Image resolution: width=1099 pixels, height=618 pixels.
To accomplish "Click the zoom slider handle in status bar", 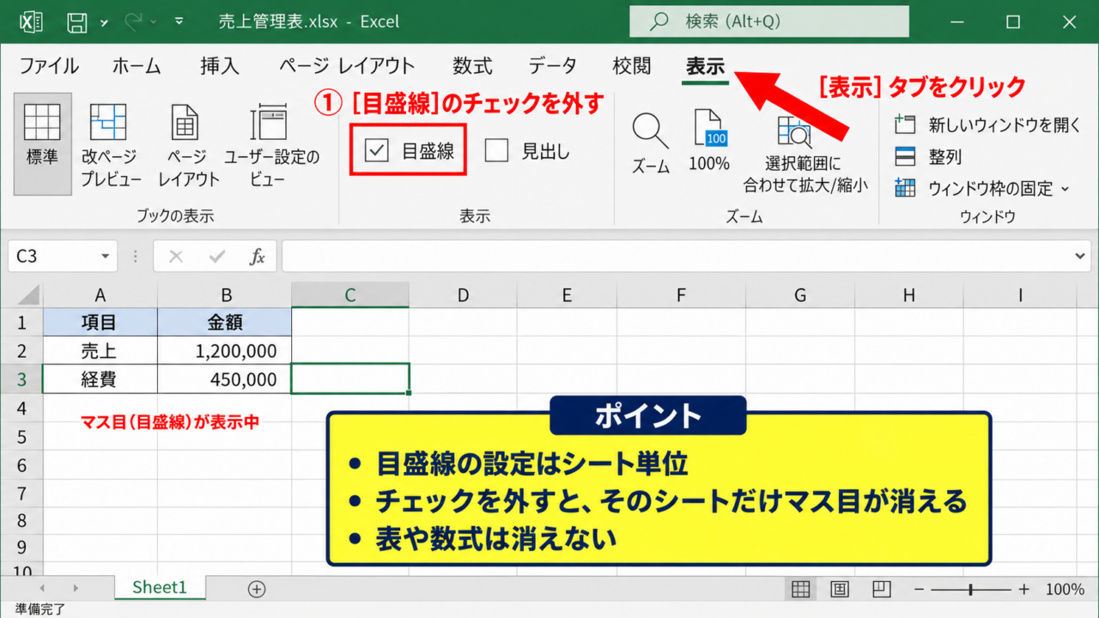I will coord(971,589).
